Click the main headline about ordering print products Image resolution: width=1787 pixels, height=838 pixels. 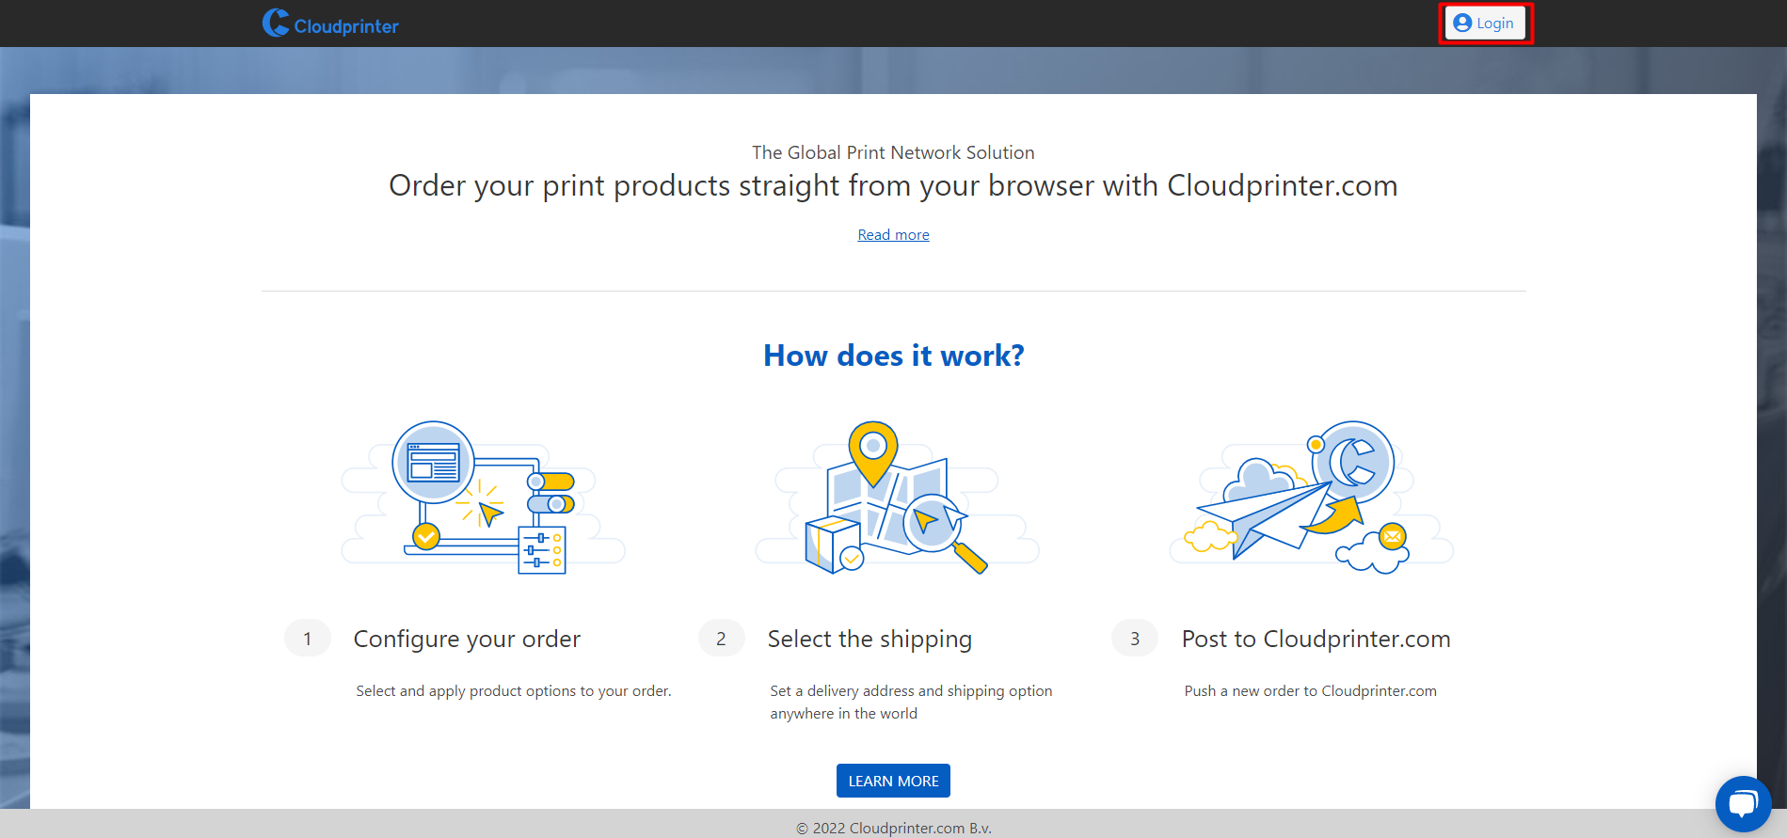pyautogui.click(x=893, y=186)
